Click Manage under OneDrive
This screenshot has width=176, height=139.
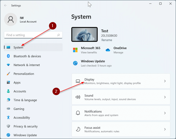coord(118,52)
